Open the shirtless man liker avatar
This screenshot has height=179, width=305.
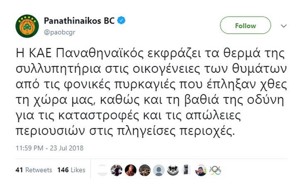[x=130, y=170]
